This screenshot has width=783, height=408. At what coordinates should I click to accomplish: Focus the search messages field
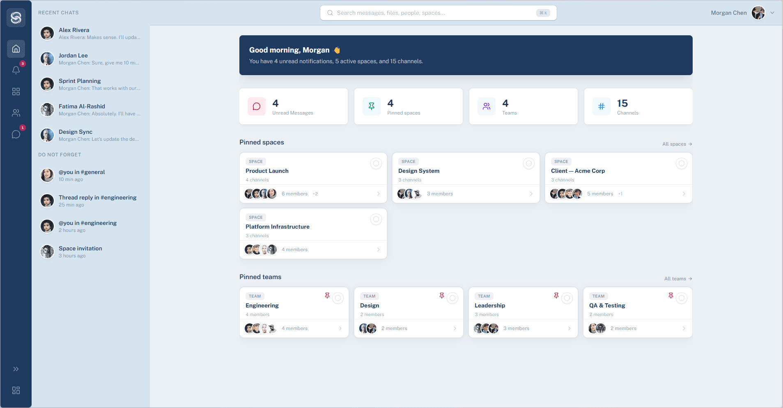pyautogui.click(x=439, y=13)
